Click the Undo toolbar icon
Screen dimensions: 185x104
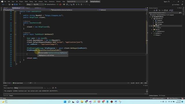pyautogui.click(x=20, y=5)
